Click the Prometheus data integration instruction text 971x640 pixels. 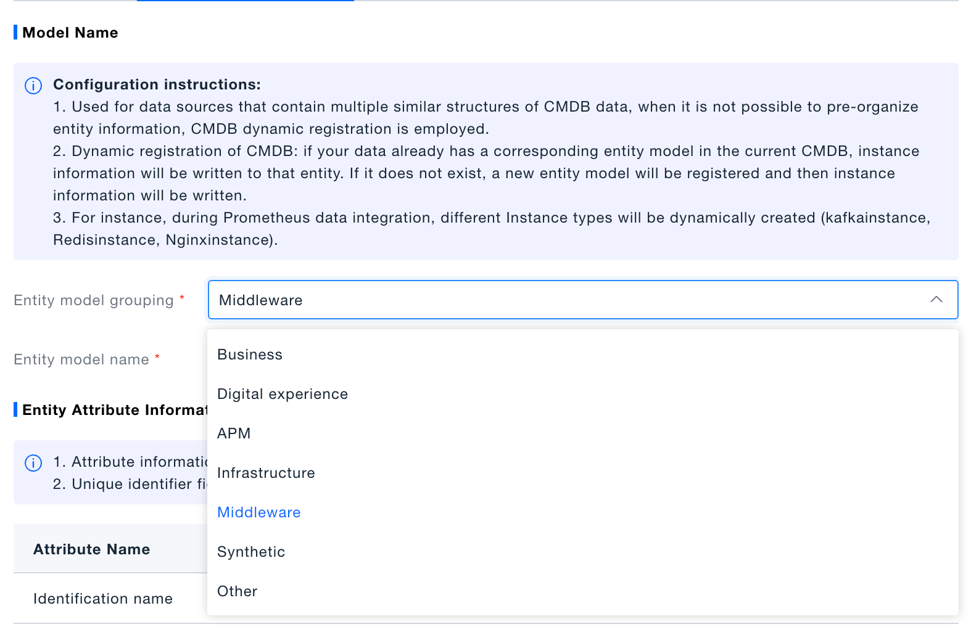pos(491,218)
